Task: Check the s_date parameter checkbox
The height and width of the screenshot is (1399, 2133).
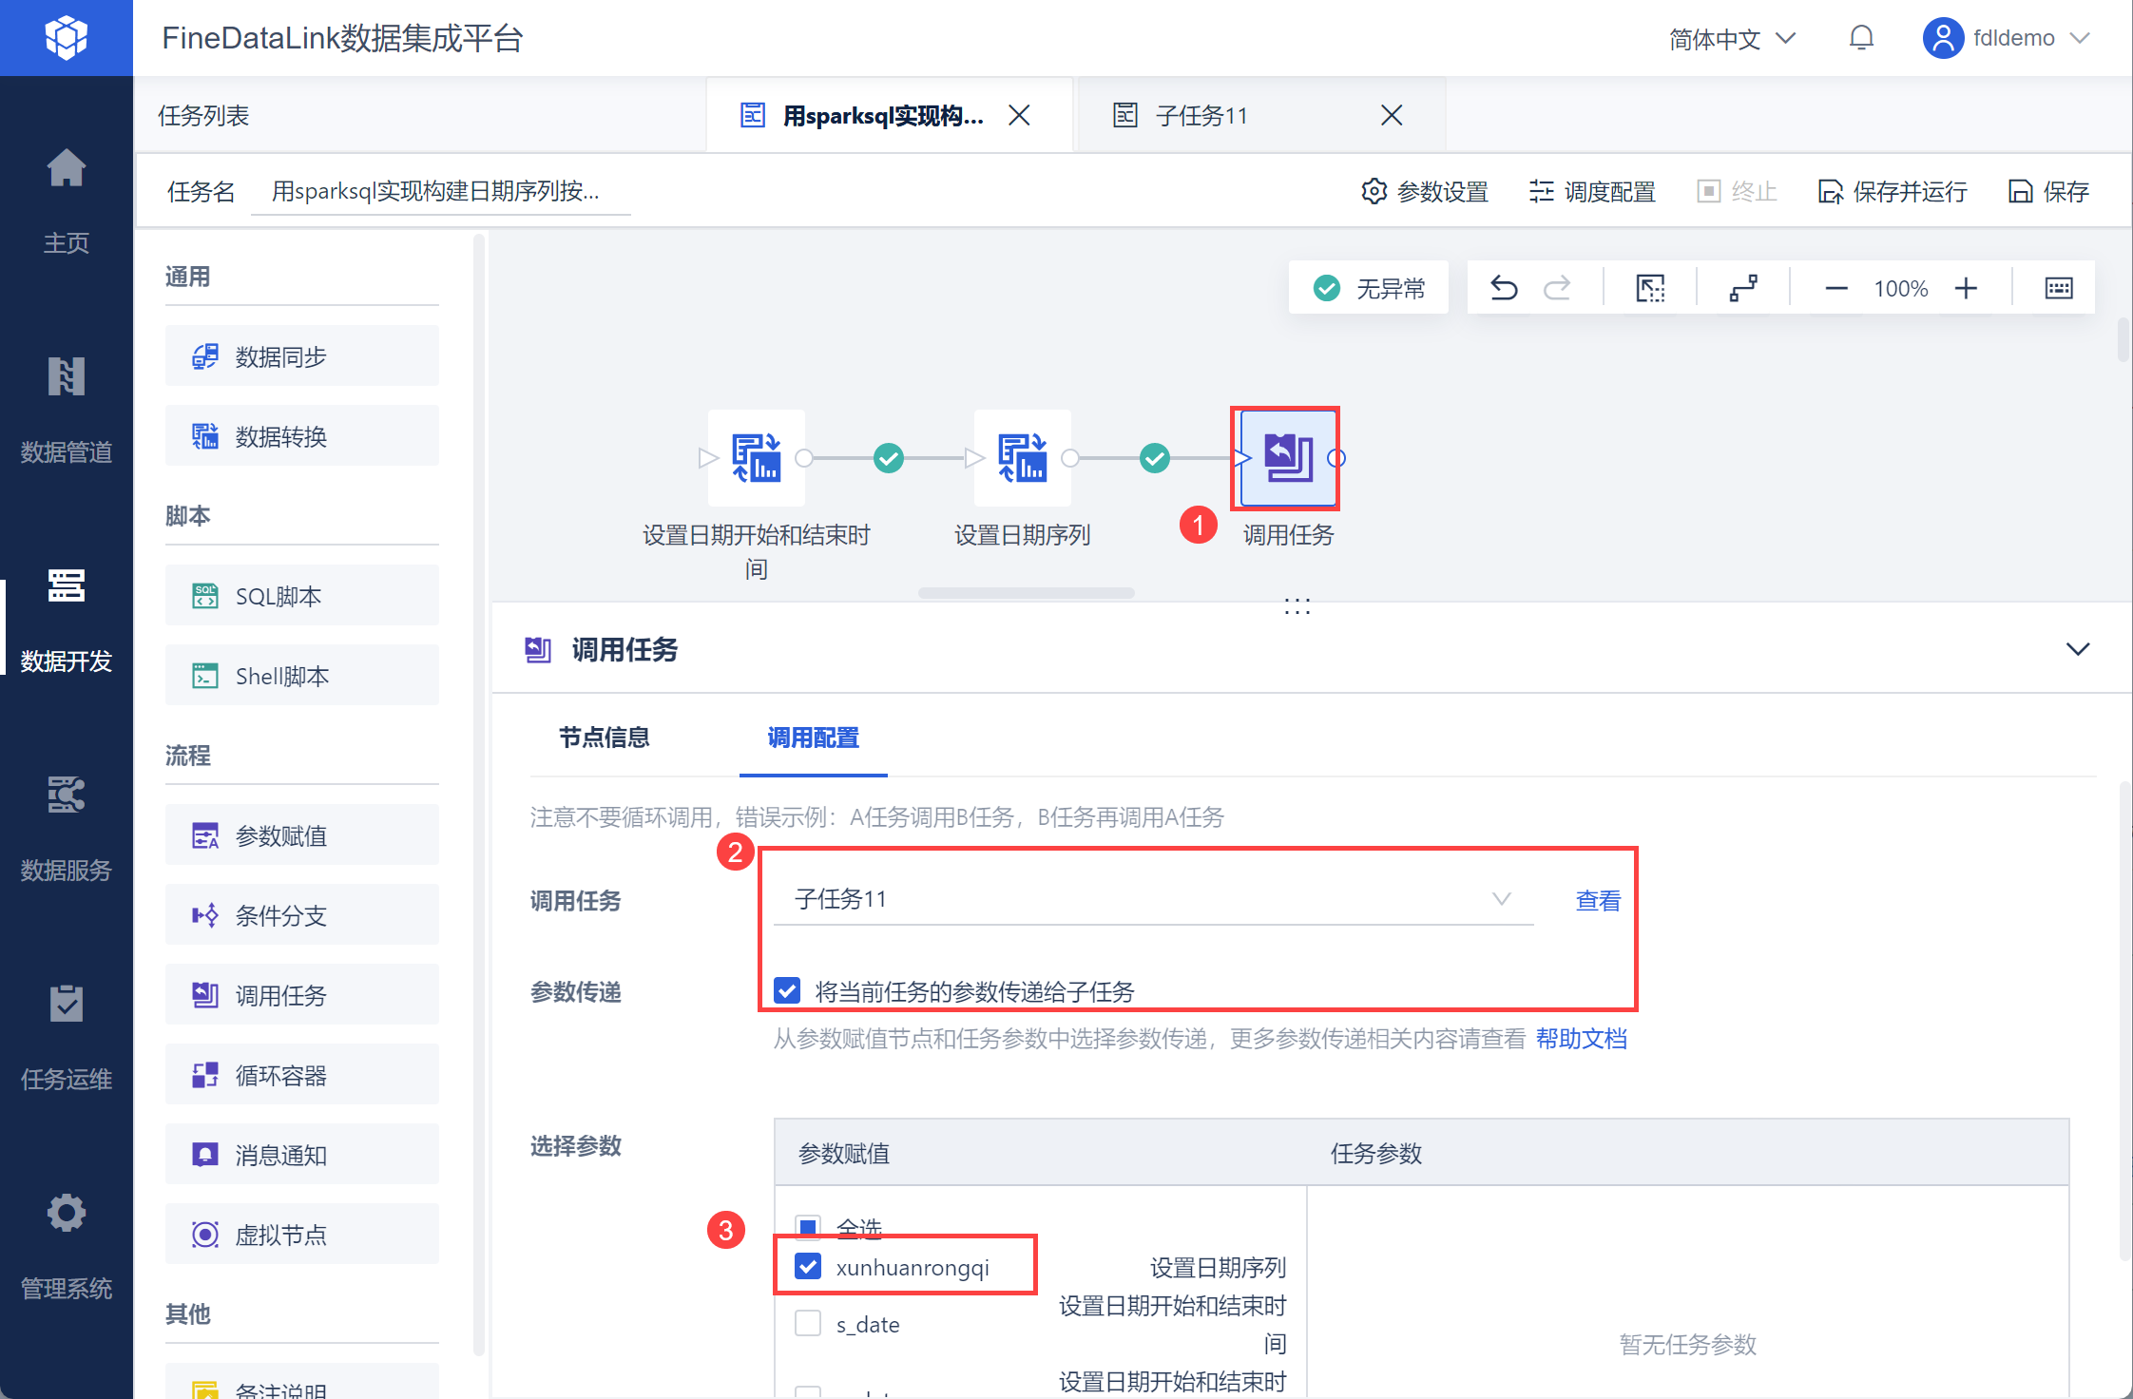Action: click(808, 1324)
